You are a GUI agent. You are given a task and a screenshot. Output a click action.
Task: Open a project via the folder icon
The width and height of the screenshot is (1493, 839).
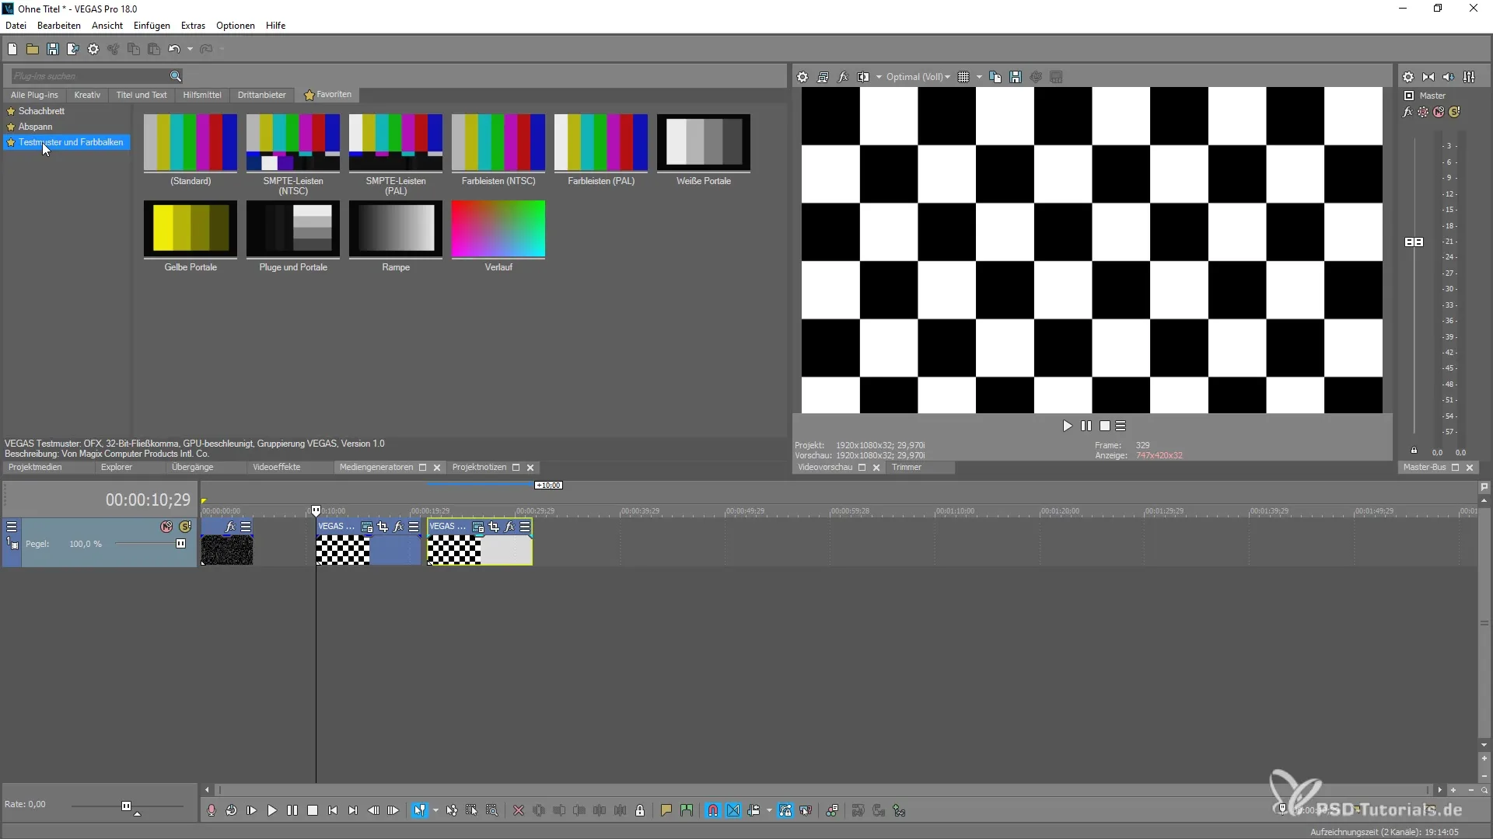(33, 49)
